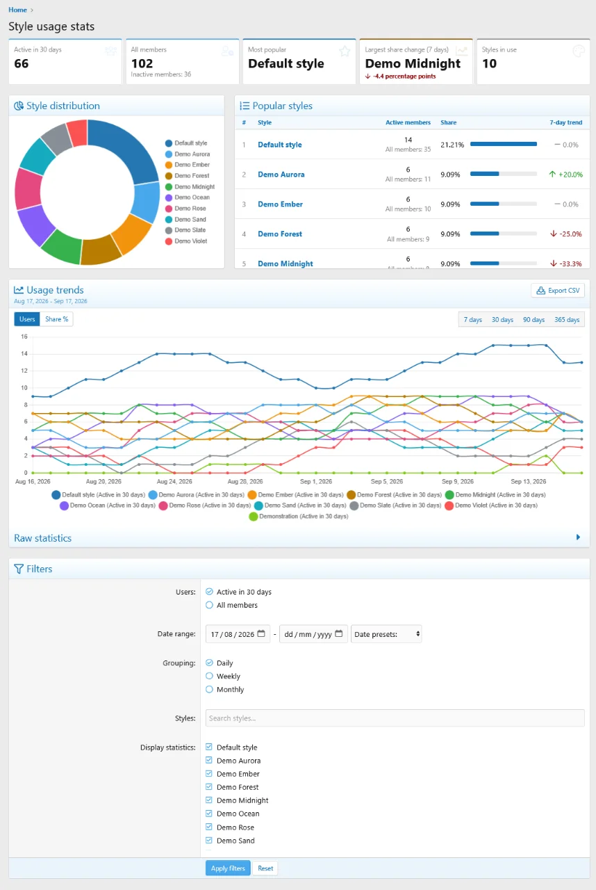Toggle Demo Slate series in trends legend
Screen dimensions: 596x890
tap(397, 505)
